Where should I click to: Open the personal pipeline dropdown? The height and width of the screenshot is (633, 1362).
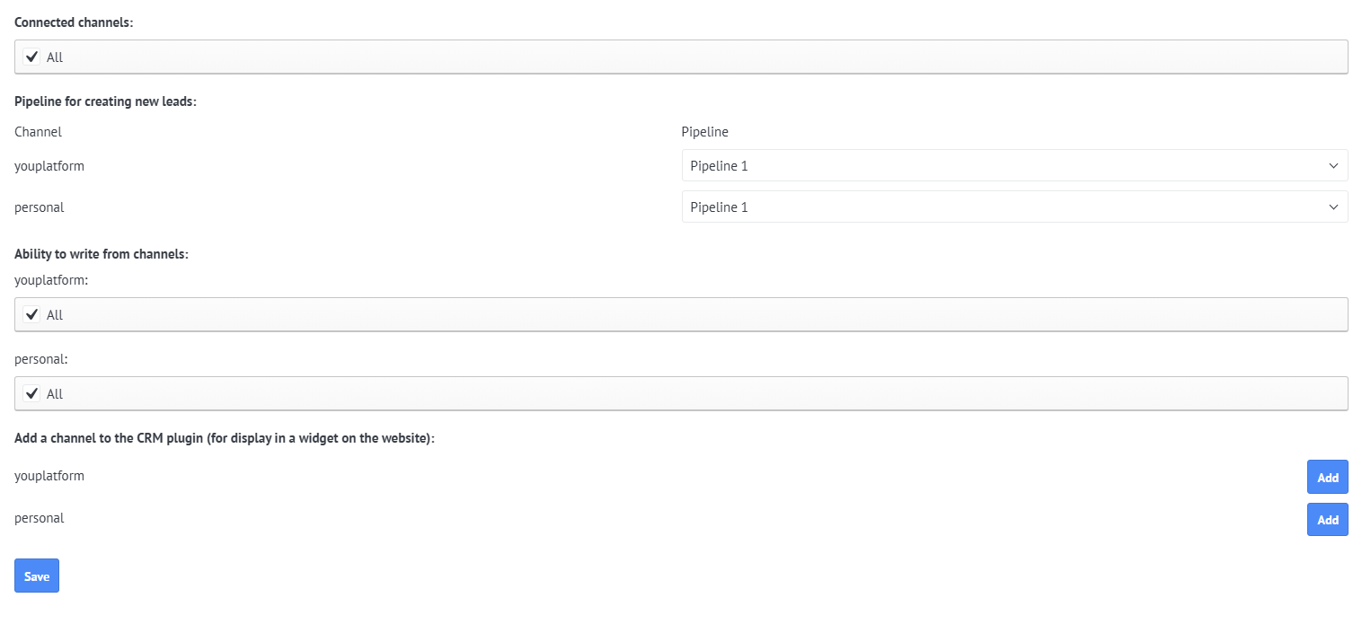tap(1013, 207)
